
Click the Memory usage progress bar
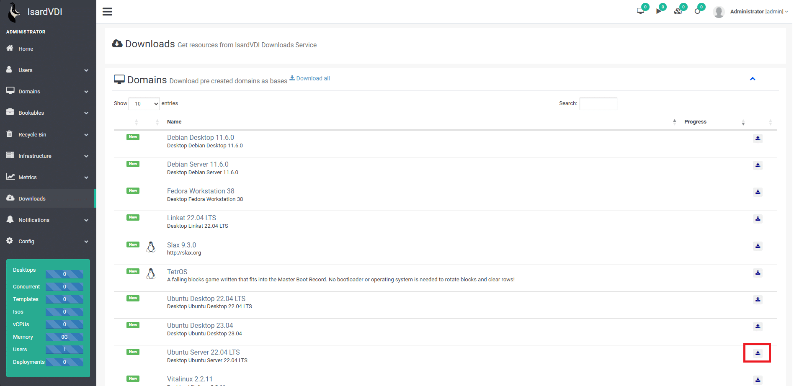pos(64,337)
